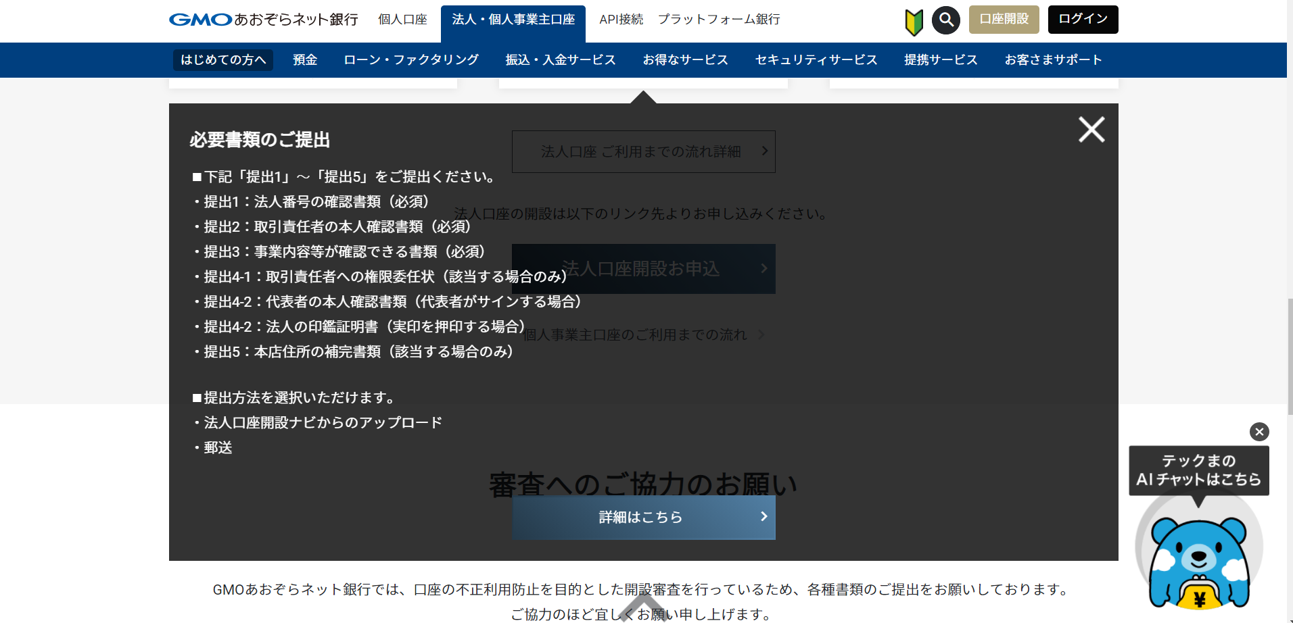This screenshot has width=1293, height=623.
Task: Click 必要書類のご提出 heading
Action: (x=260, y=140)
